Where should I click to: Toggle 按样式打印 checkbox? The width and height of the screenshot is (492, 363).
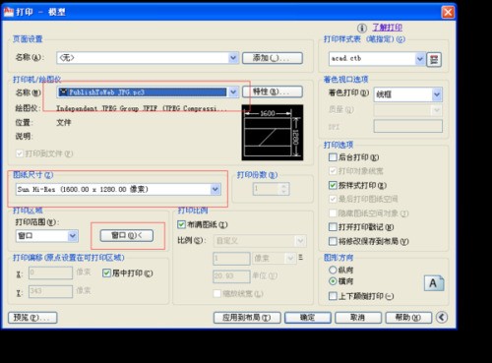333,185
